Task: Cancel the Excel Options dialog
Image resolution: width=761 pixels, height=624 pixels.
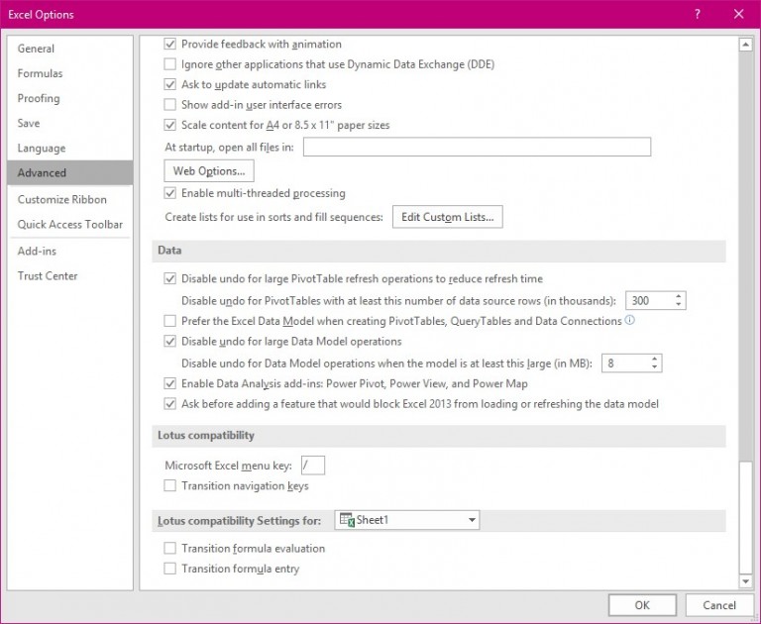Action: click(x=719, y=605)
